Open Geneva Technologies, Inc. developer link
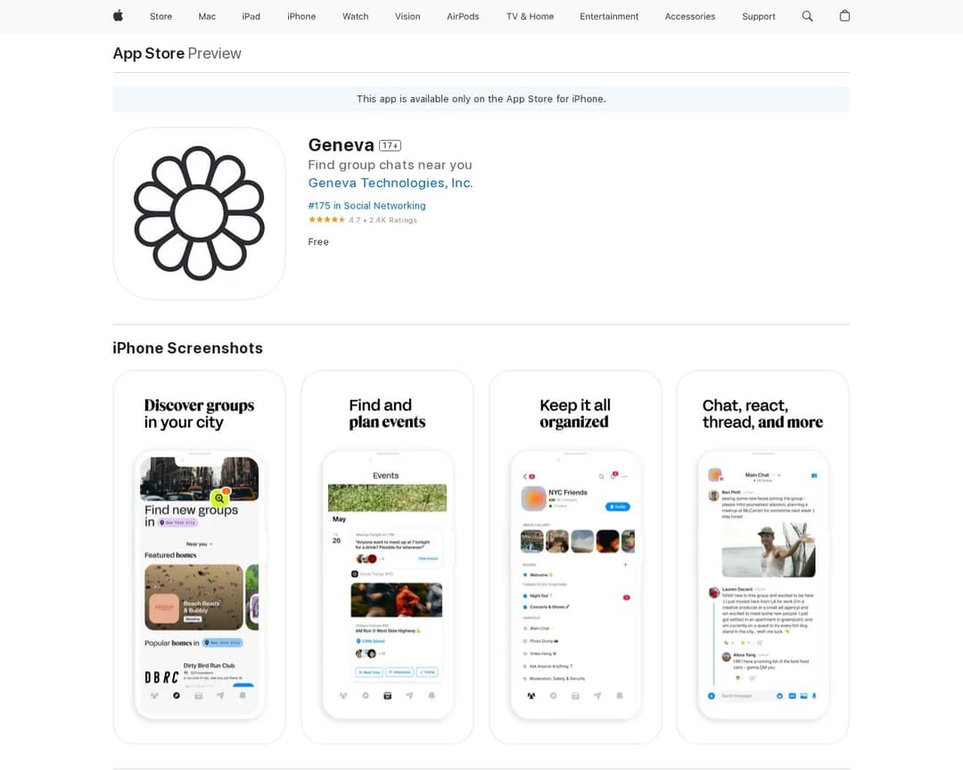963x770 pixels. (391, 183)
